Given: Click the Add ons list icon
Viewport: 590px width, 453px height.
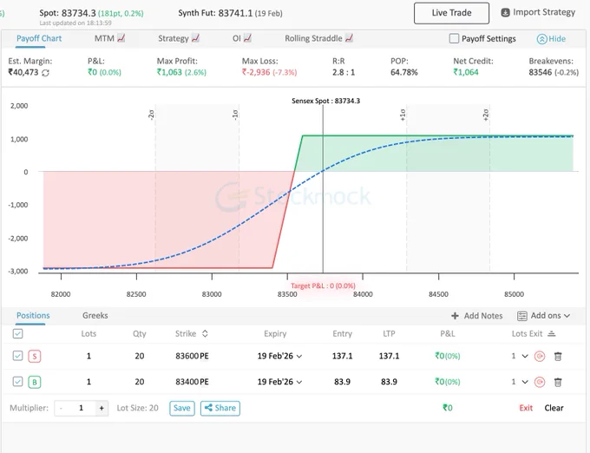Looking at the screenshot, I should 522,316.
